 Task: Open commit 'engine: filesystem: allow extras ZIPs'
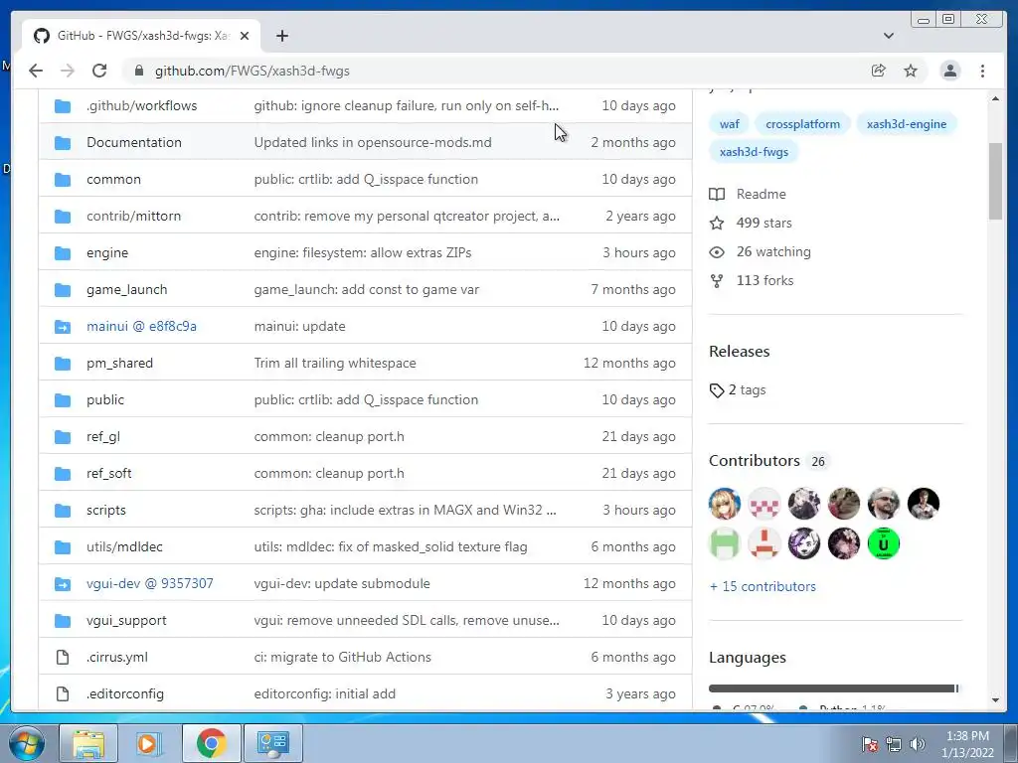(362, 253)
